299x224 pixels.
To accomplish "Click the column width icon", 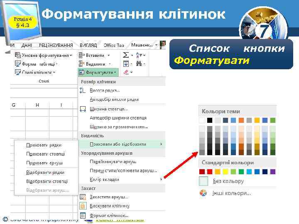I will [x=83, y=109].
